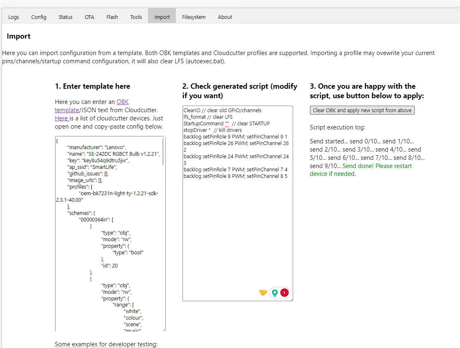Click the 'ClearIO // clear old GPIO/channels' script line
This screenshot has height=348, width=460.
(222, 110)
